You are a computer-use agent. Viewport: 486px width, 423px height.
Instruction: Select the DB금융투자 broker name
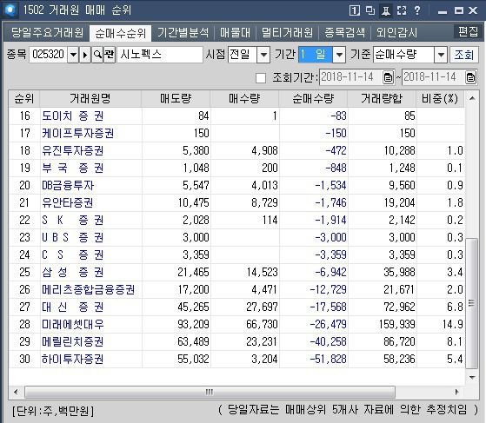[68, 186]
